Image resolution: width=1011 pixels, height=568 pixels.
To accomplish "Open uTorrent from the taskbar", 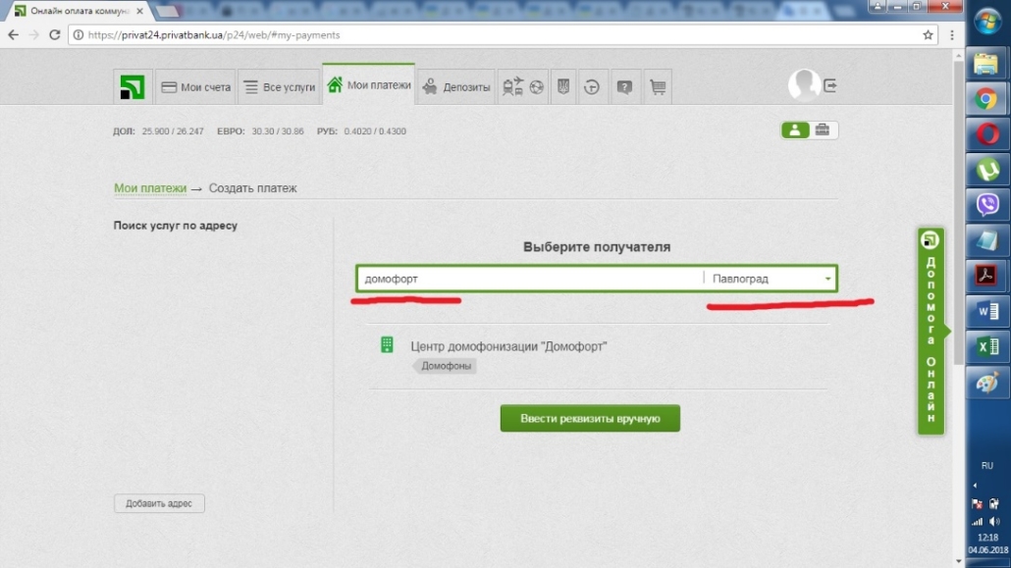I will pyautogui.click(x=986, y=170).
